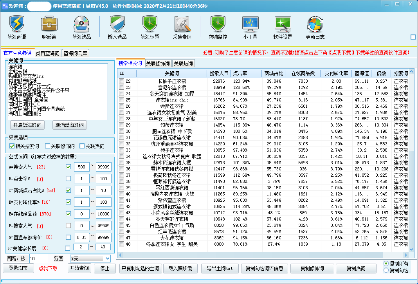Sort by the 支付转化率 column header
The height and width of the screenshot is (284, 418).
coord(336,73)
